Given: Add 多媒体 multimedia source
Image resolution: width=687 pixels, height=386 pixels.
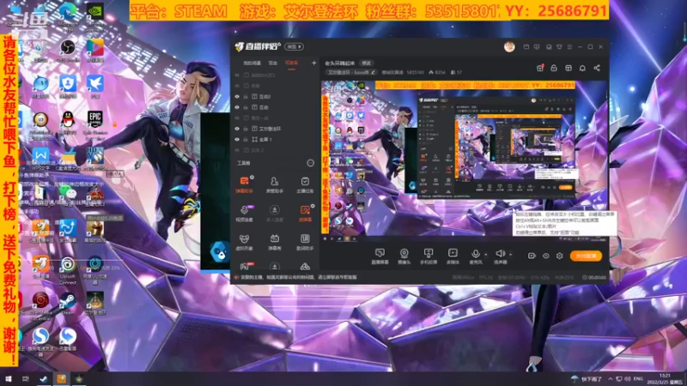Looking at the screenshot, I should tap(453, 256).
